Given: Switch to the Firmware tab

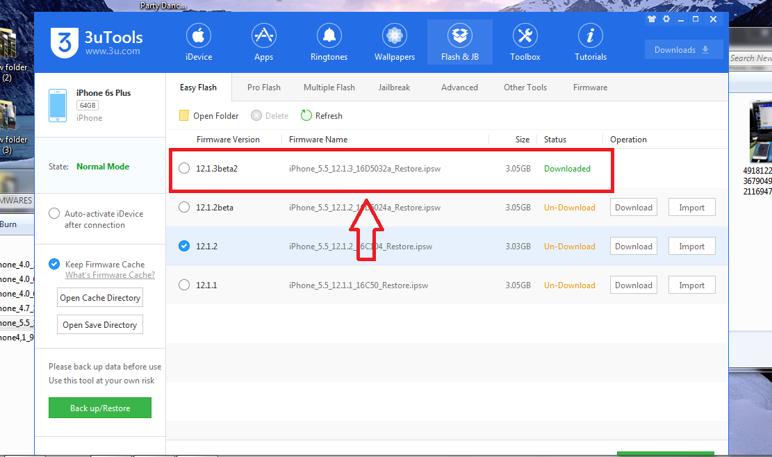Looking at the screenshot, I should coord(590,87).
